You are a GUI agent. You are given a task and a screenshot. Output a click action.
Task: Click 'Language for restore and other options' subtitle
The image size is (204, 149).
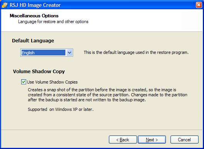(53, 22)
